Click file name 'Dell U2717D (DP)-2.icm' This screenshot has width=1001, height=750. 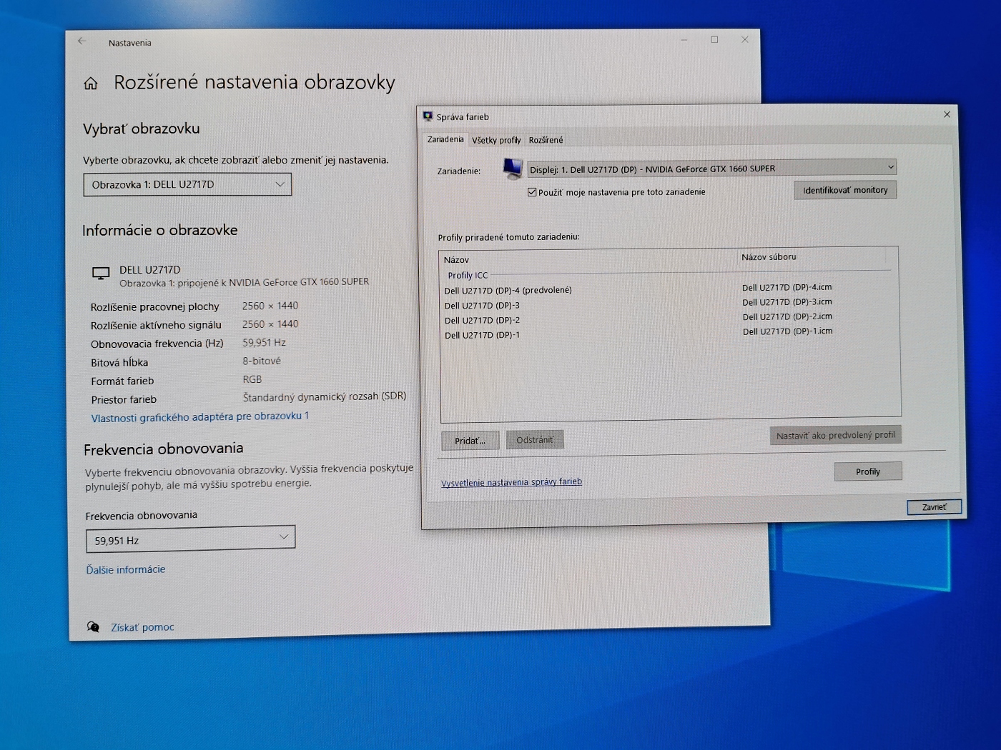(787, 316)
